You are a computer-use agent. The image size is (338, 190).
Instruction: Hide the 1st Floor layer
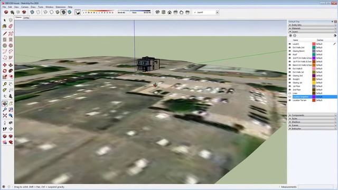pyautogui.click(x=290, y=86)
